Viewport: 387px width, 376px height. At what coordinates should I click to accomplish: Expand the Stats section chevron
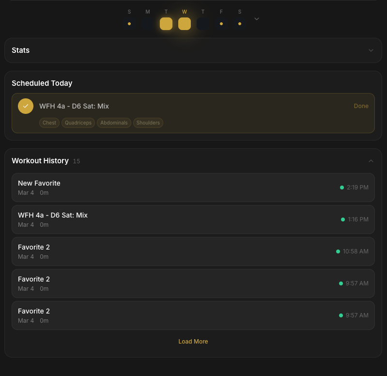point(371,50)
